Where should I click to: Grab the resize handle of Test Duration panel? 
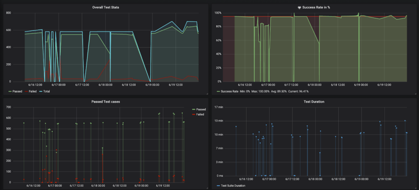click(x=415, y=188)
